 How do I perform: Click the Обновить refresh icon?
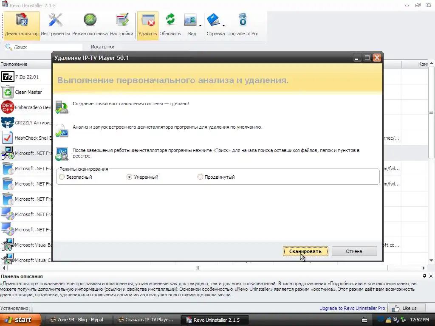[x=170, y=25]
